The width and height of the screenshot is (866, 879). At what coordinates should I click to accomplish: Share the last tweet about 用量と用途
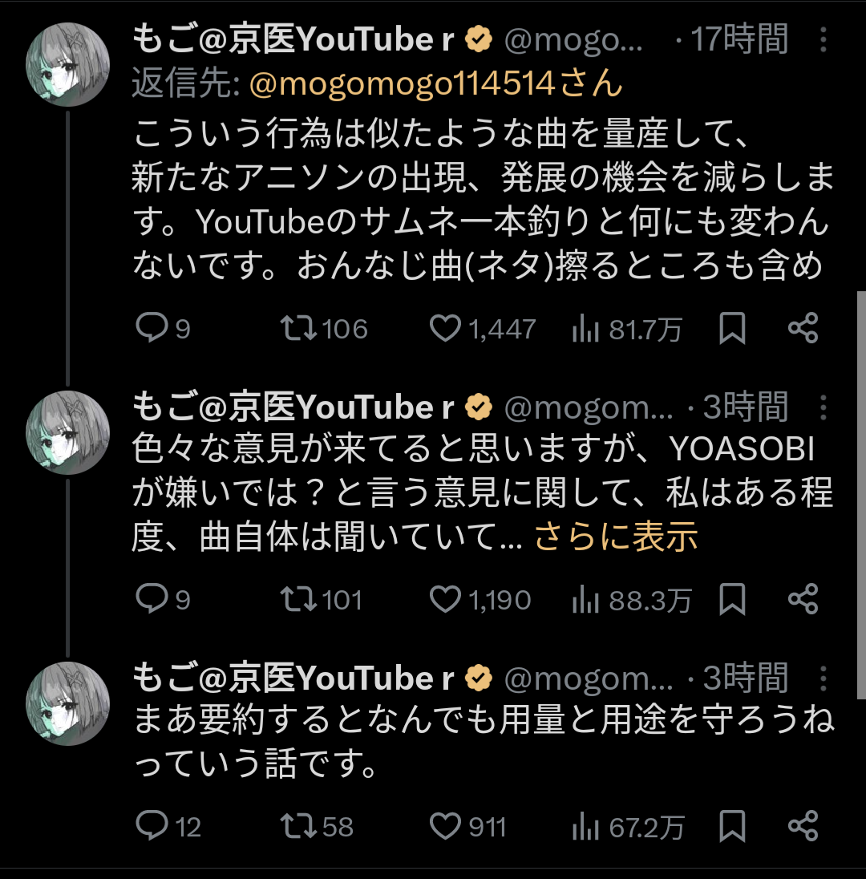(x=803, y=826)
